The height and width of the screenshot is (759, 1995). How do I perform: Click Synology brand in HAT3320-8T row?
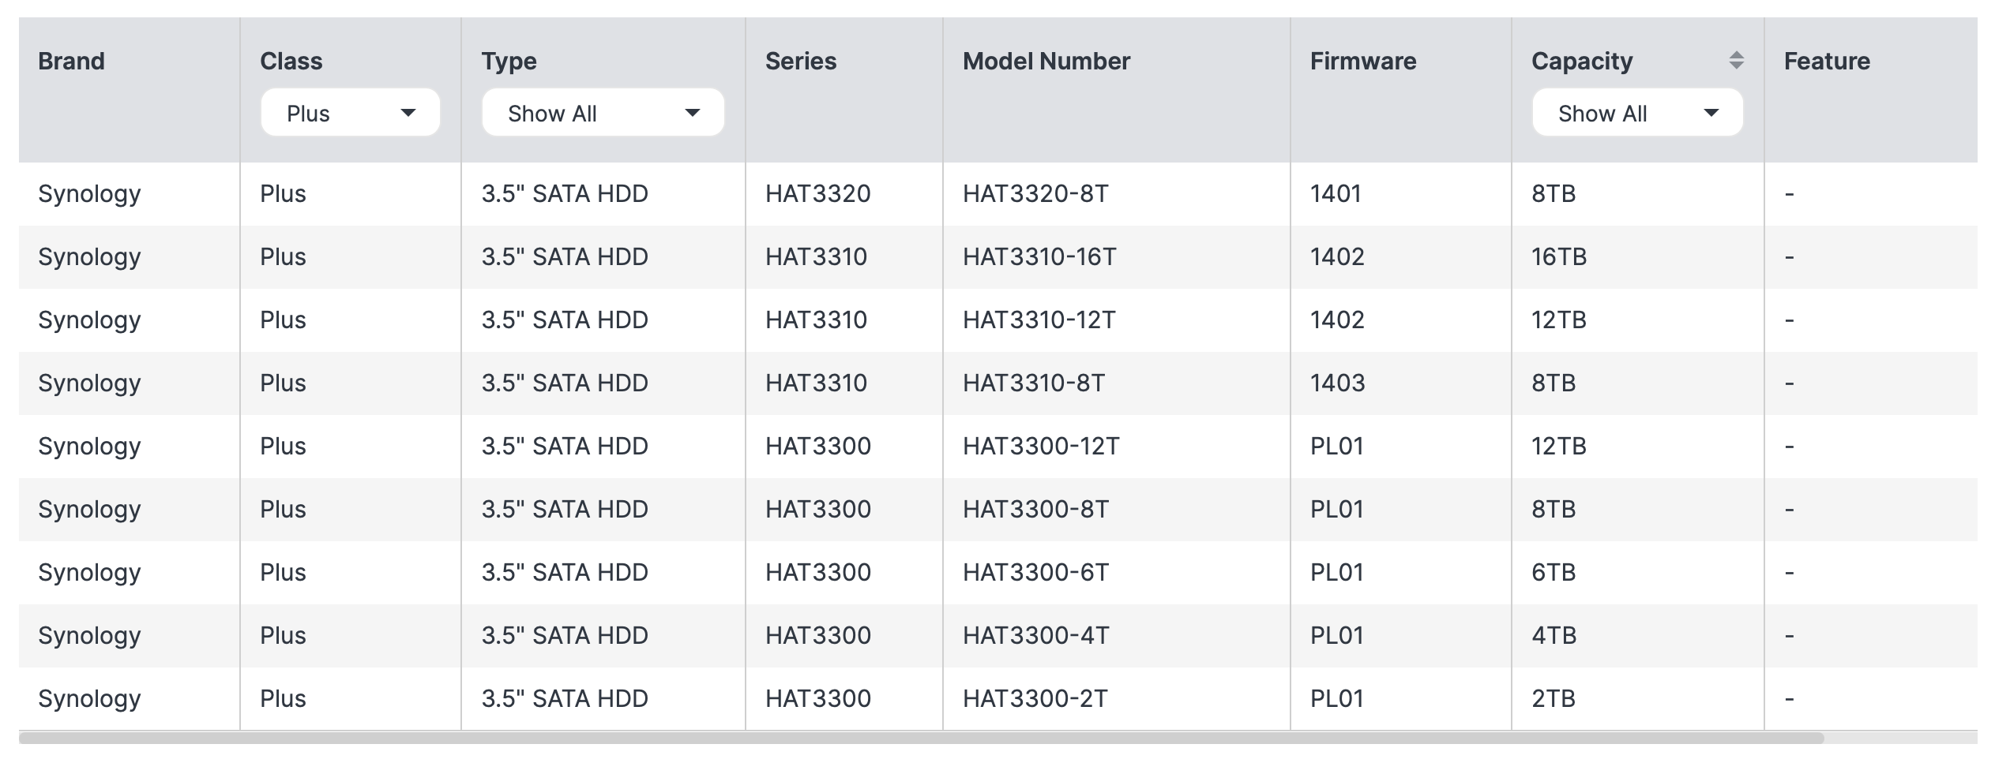89,194
